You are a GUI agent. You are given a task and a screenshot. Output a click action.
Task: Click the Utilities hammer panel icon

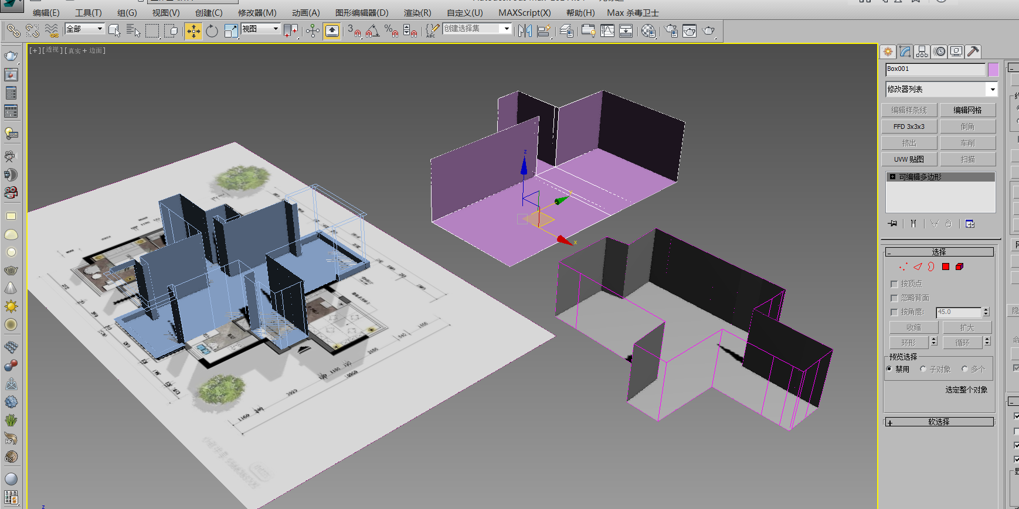pyautogui.click(x=973, y=52)
